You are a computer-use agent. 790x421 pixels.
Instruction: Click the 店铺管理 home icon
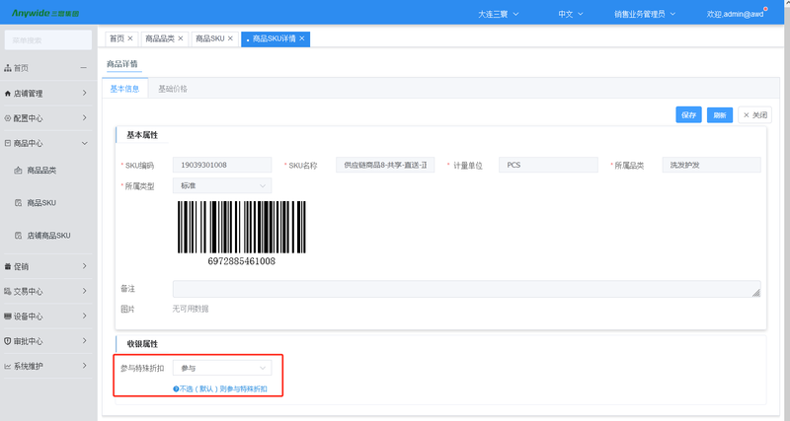pos(8,94)
